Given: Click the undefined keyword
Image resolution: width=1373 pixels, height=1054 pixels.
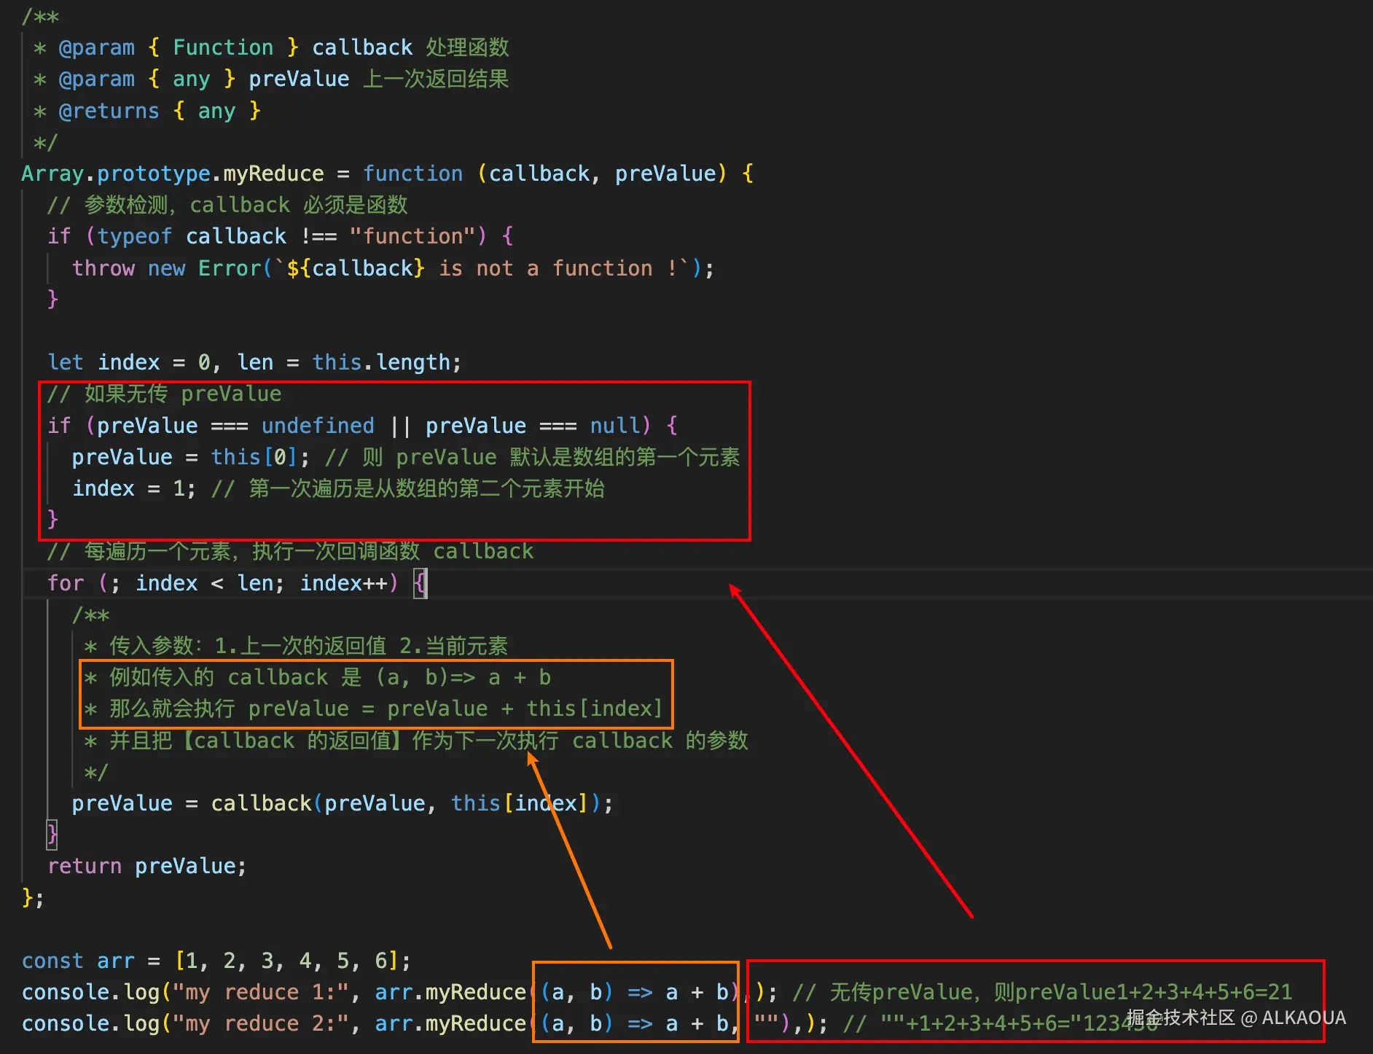Looking at the screenshot, I should [x=318, y=426].
